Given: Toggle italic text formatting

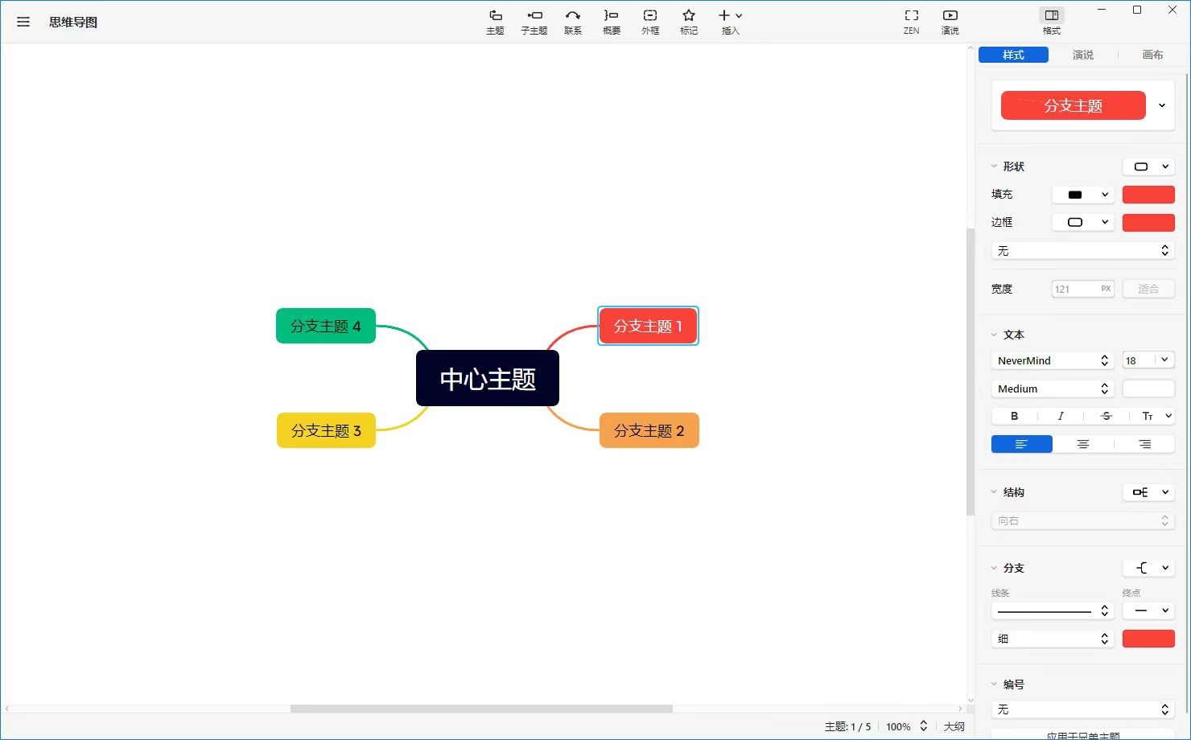Looking at the screenshot, I should tap(1060, 416).
